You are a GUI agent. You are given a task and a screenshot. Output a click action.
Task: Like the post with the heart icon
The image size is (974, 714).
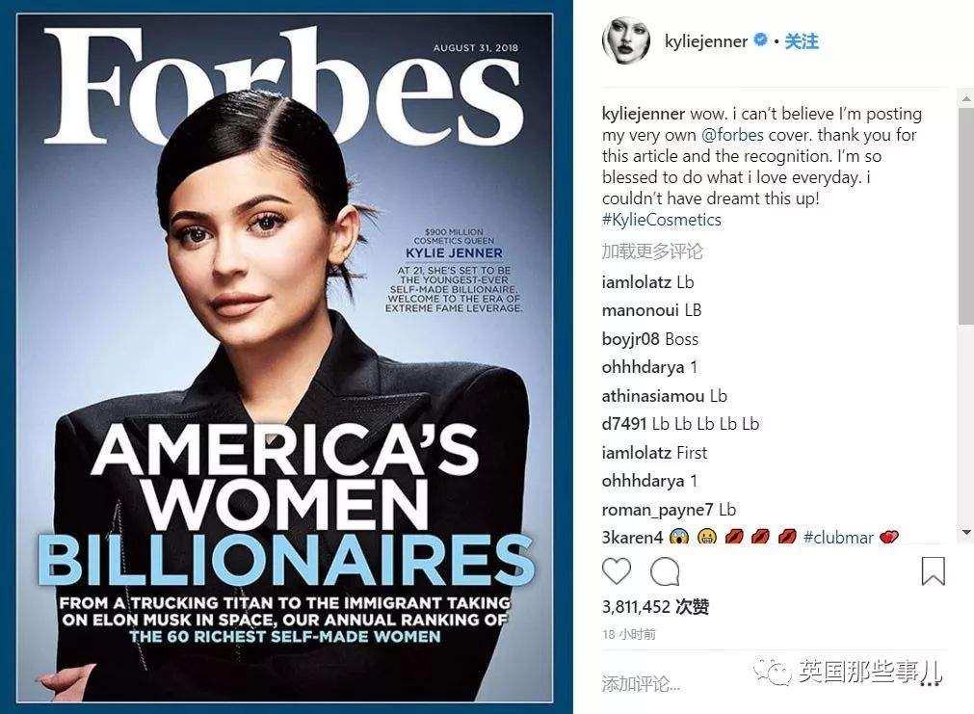point(617,571)
